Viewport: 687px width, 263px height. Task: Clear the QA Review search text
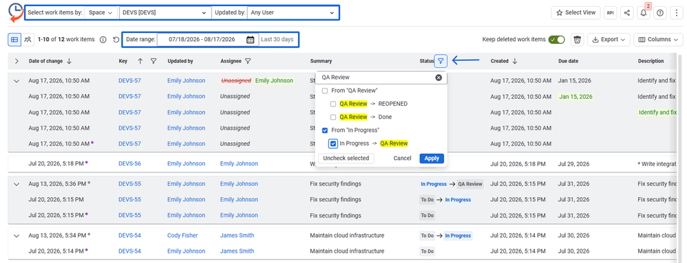tap(438, 78)
